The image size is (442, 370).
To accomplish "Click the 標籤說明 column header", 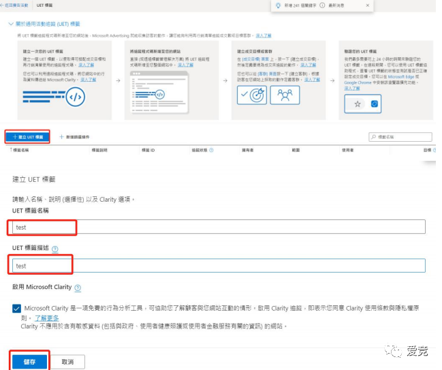I will pyautogui.click(x=99, y=151).
